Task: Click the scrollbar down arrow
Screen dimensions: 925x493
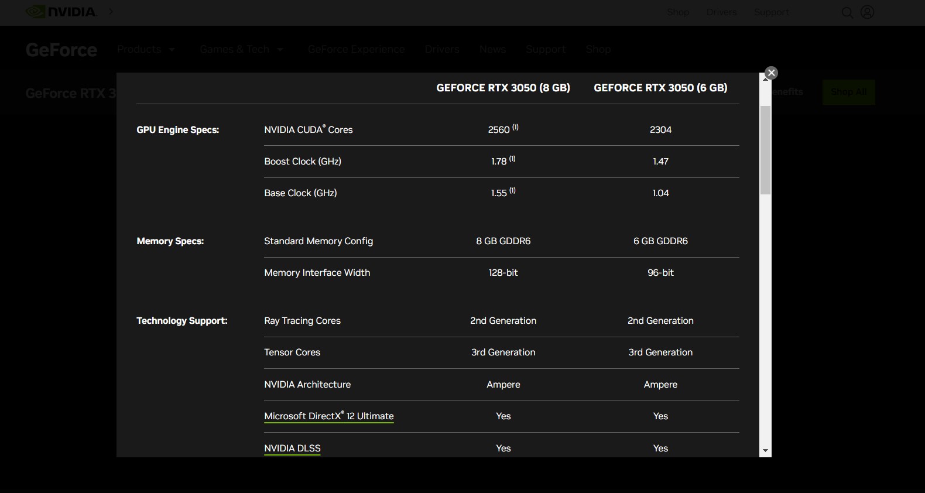Action: [765, 451]
